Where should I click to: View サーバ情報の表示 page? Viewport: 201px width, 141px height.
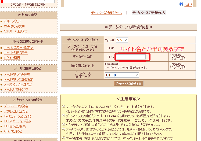(16, 53)
